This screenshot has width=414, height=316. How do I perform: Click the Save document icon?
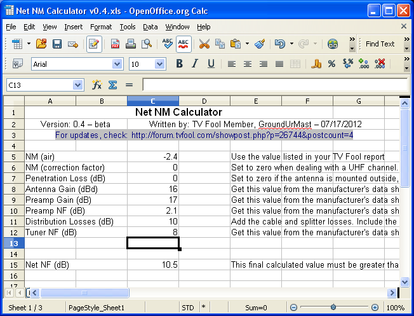click(x=57, y=44)
